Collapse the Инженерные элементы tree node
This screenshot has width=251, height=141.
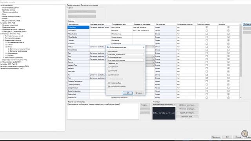pos(4,40)
